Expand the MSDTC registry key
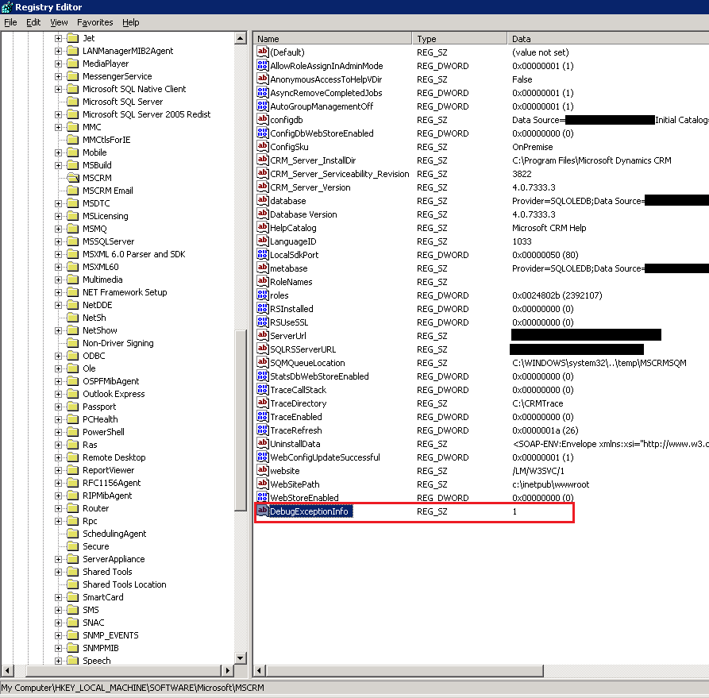 pyautogui.click(x=58, y=203)
